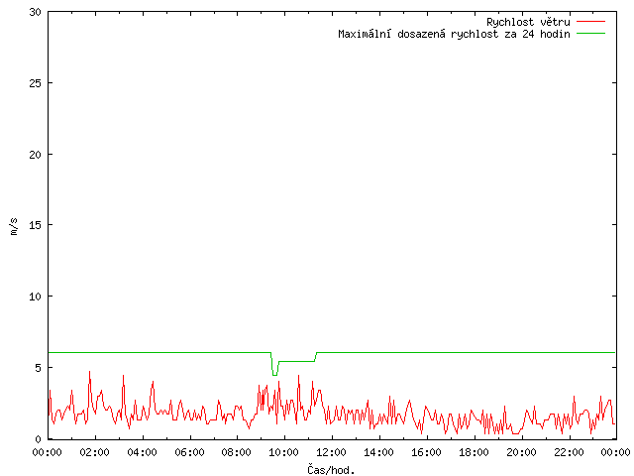
Task: Click the x-axis label '04:00'
Action: tap(142, 452)
